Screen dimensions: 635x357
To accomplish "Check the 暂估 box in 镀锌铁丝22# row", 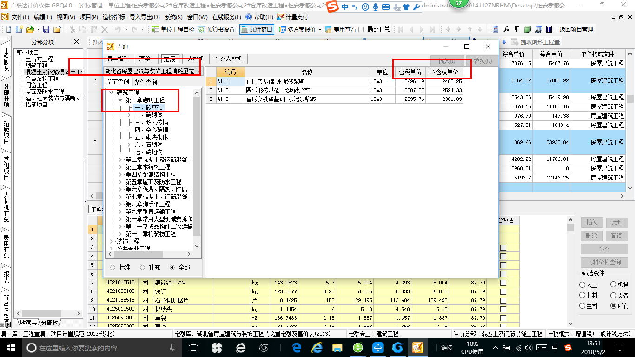I will pos(503,283).
